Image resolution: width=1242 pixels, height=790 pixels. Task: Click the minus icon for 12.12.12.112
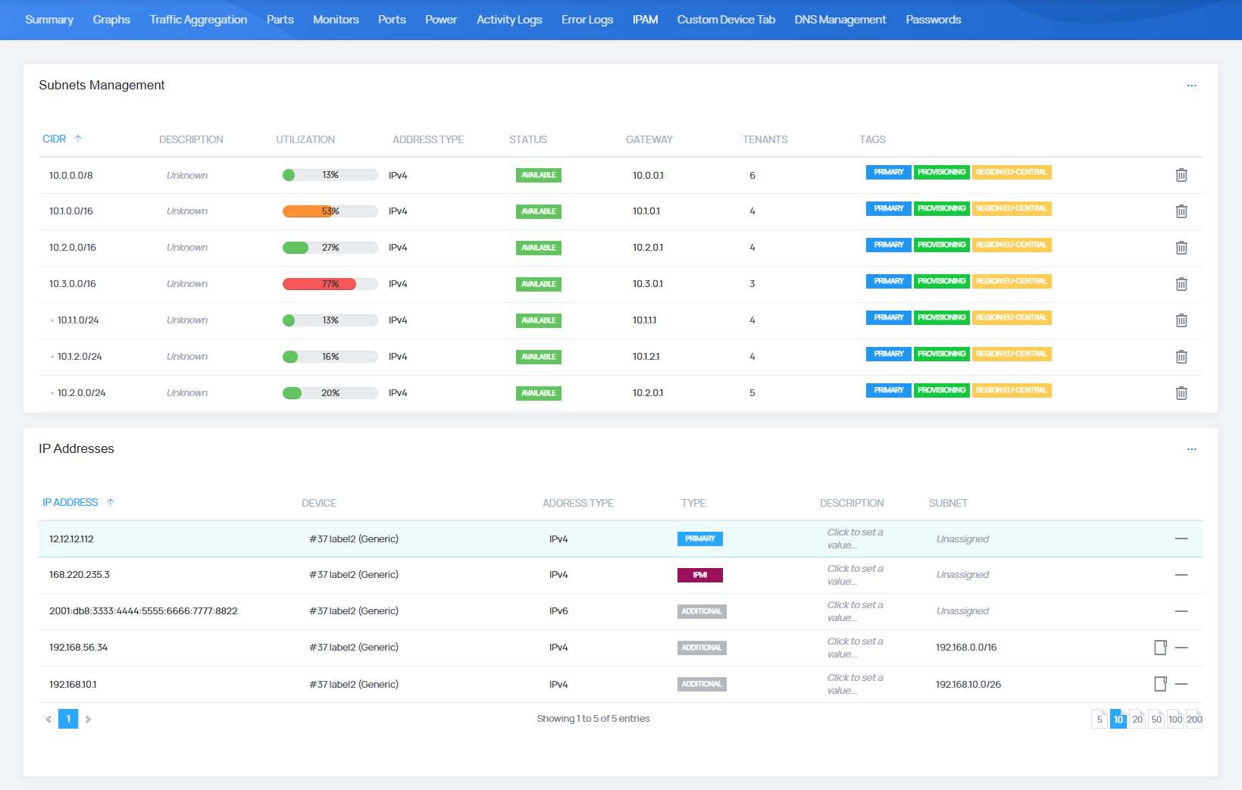point(1181,539)
